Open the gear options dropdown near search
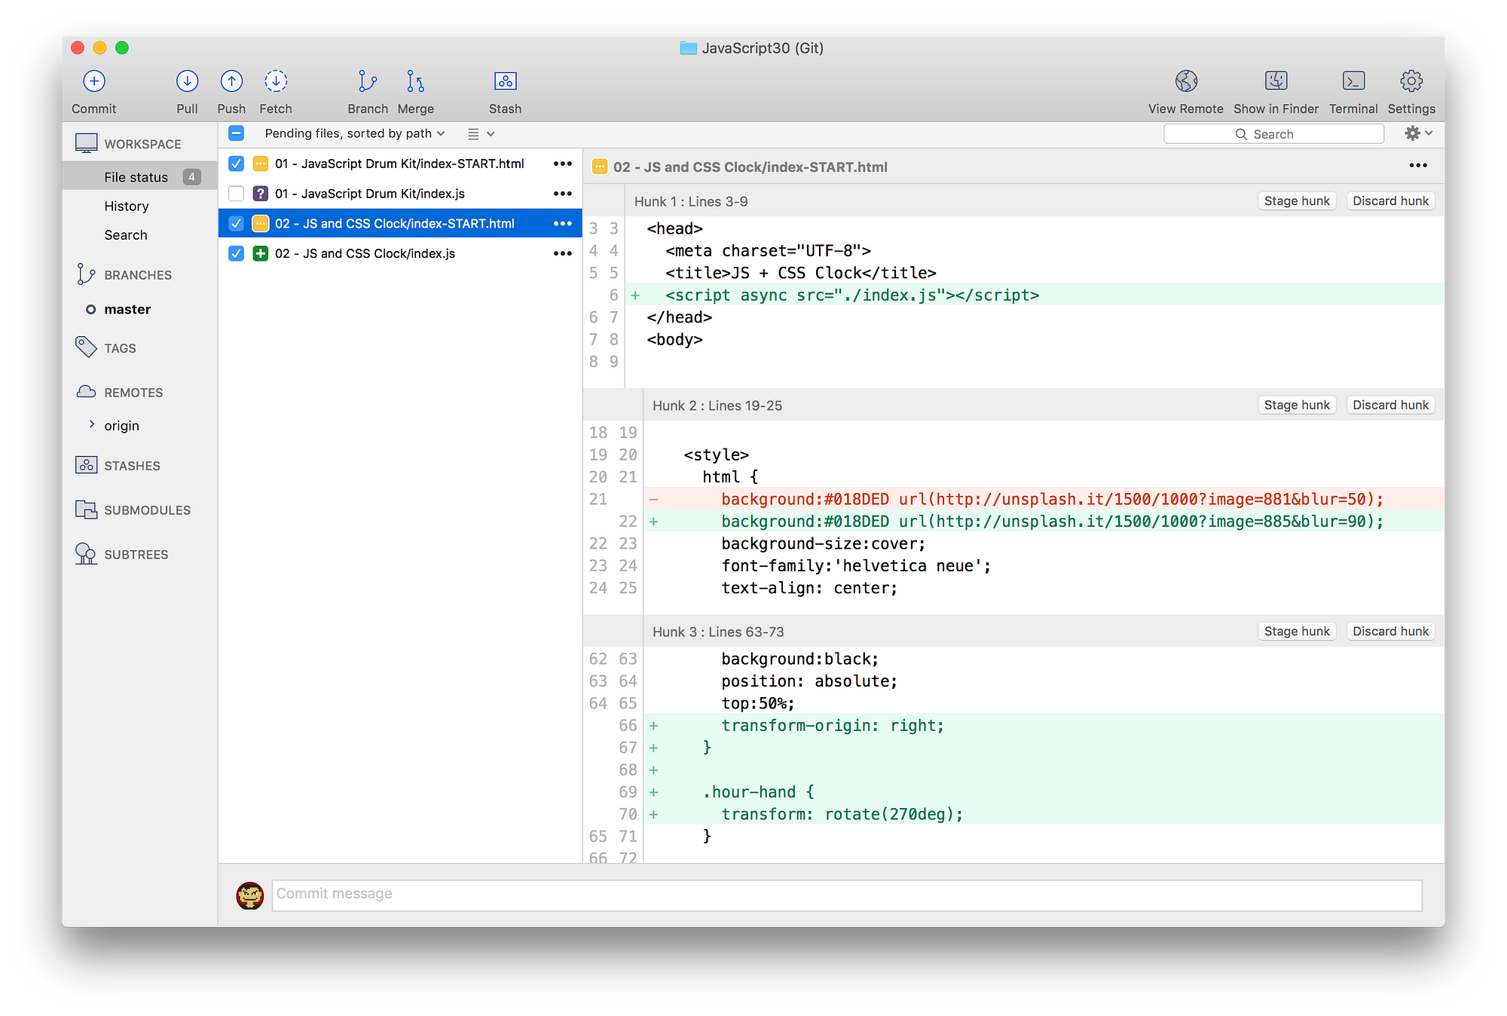This screenshot has height=1016, width=1507. (1418, 133)
